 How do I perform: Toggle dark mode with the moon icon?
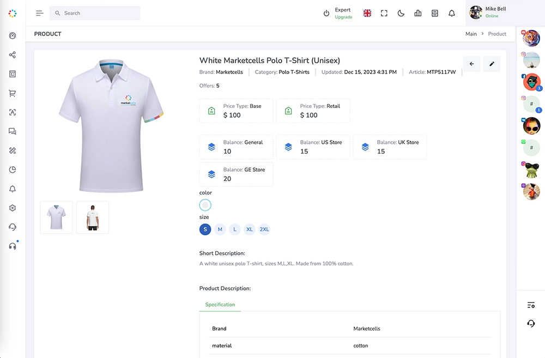click(401, 13)
